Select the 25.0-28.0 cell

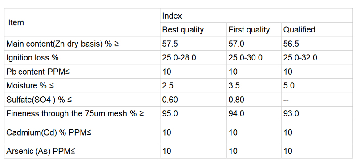pos(193,58)
